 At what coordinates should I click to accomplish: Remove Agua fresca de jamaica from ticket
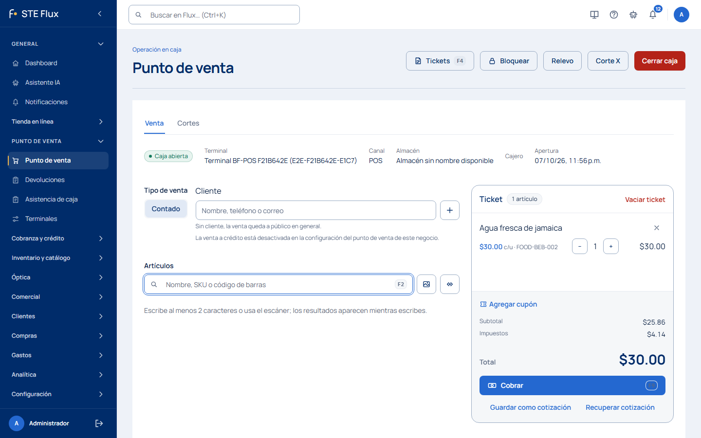657,228
